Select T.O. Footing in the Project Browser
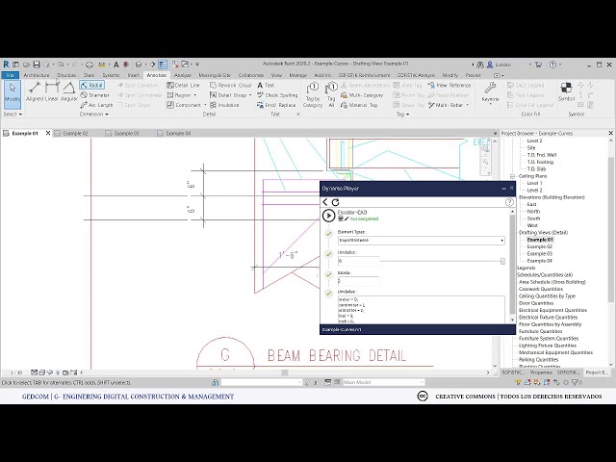 pyautogui.click(x=540, y=162)
